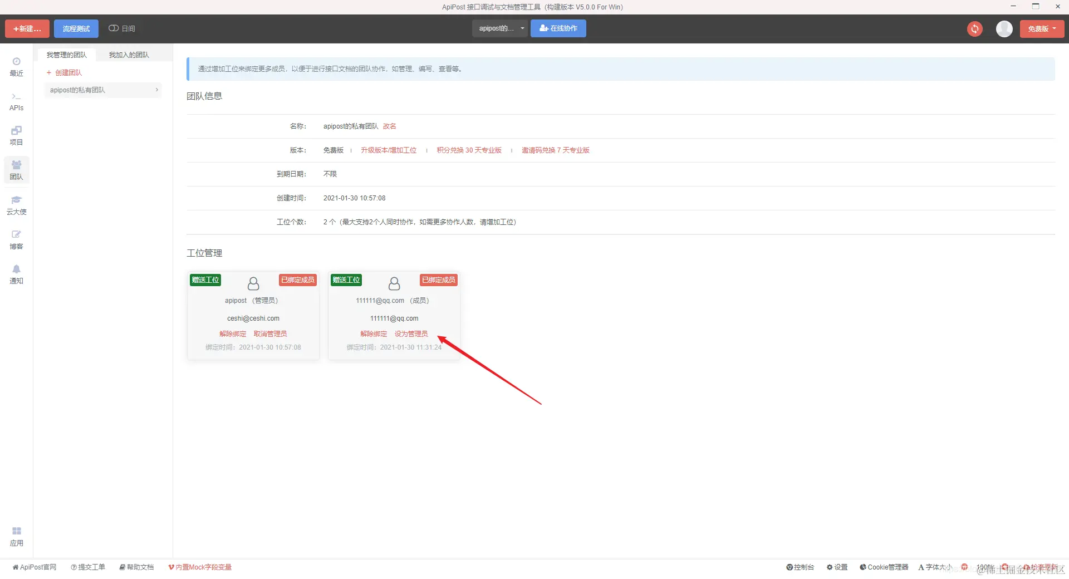Click the red sync refresh icon
This screenshot has height=579, width=1069.
pos(974,29)
